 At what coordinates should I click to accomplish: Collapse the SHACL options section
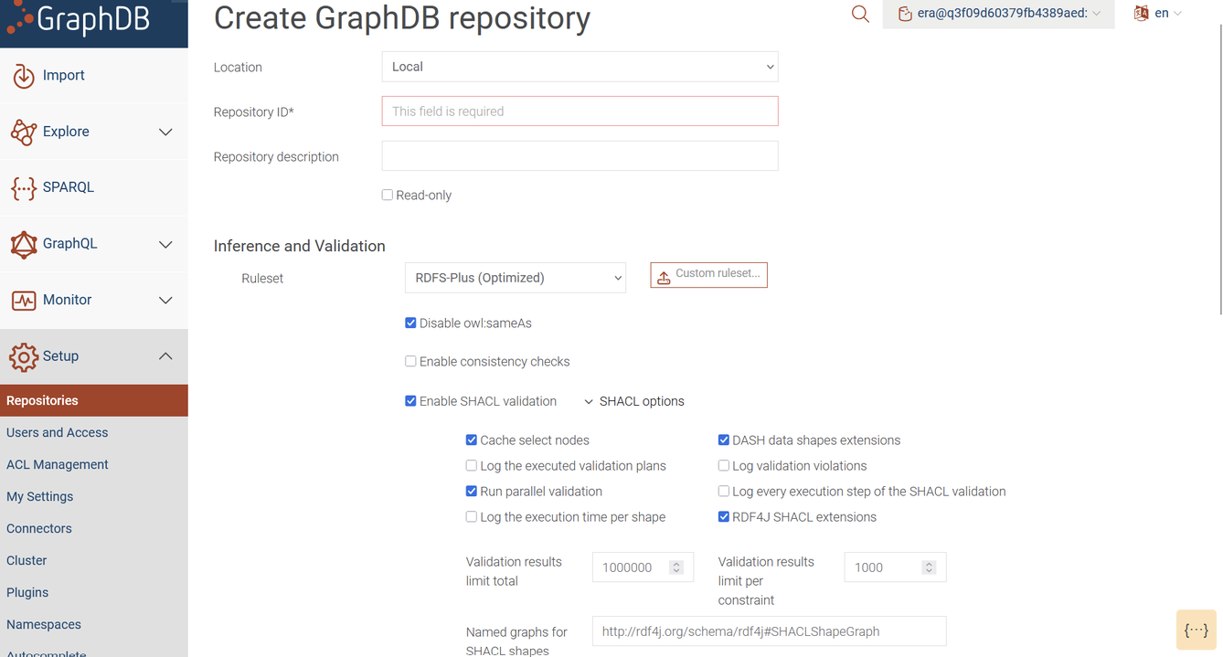[634, 401]
